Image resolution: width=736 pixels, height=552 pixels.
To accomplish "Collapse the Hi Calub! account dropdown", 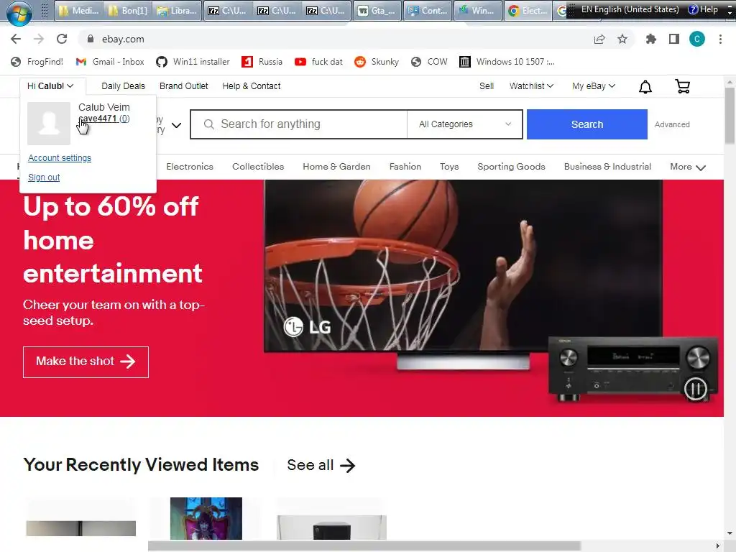I will (x=50, y=86).
